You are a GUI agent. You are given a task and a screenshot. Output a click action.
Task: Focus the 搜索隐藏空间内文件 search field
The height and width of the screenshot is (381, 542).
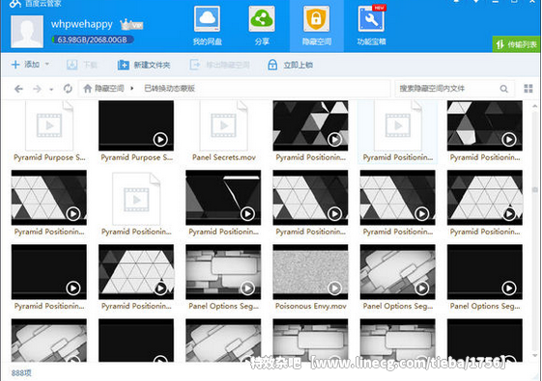point(447,89)
